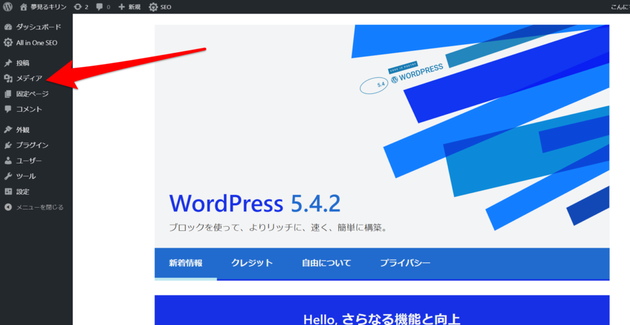Screen dimensions: 630x325
Task: Click the ダッシュボード gauge icon
Action: (8, 27)
